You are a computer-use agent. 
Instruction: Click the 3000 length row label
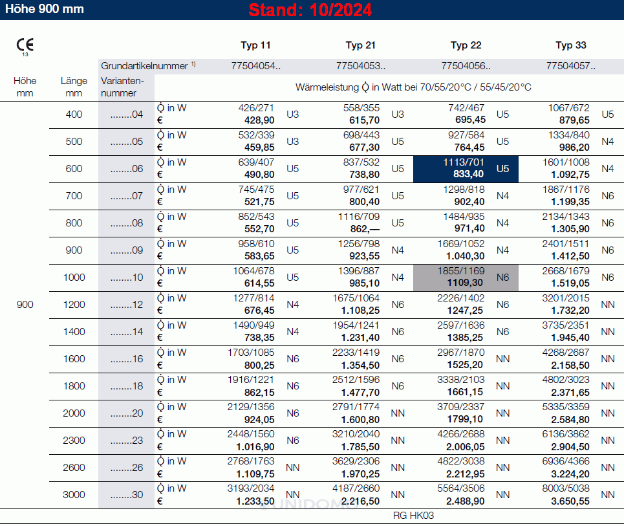(x=74, y=495)
